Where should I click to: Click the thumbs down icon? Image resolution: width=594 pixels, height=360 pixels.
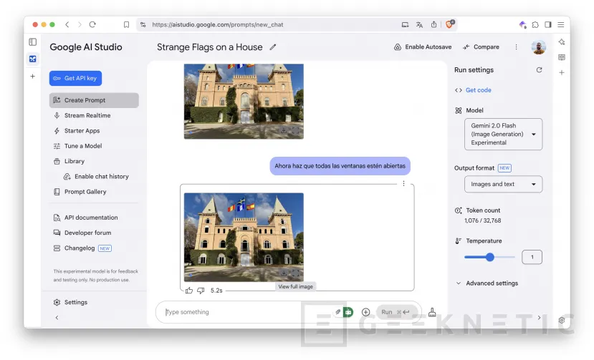pyautogui.click(x=201, y=291)
